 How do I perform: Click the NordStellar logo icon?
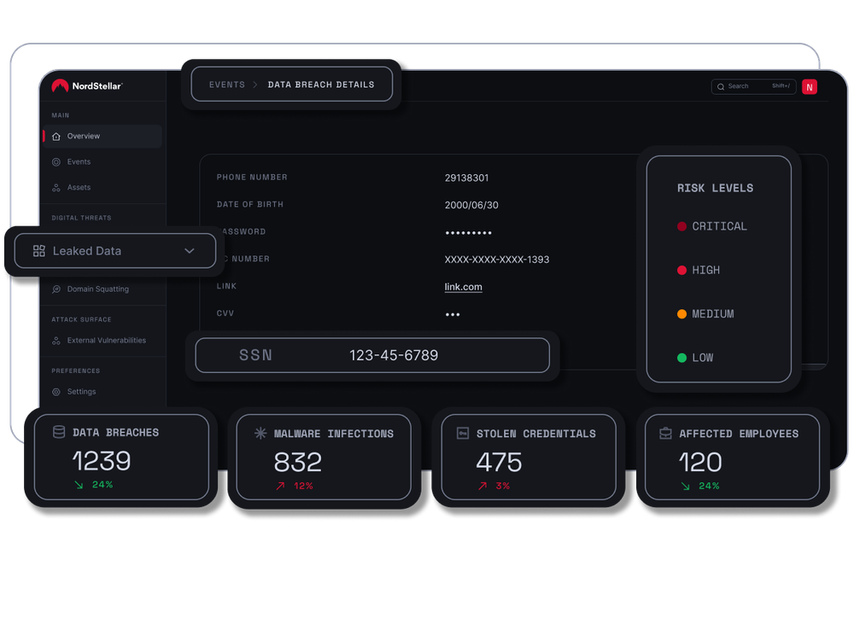point(60,85)
